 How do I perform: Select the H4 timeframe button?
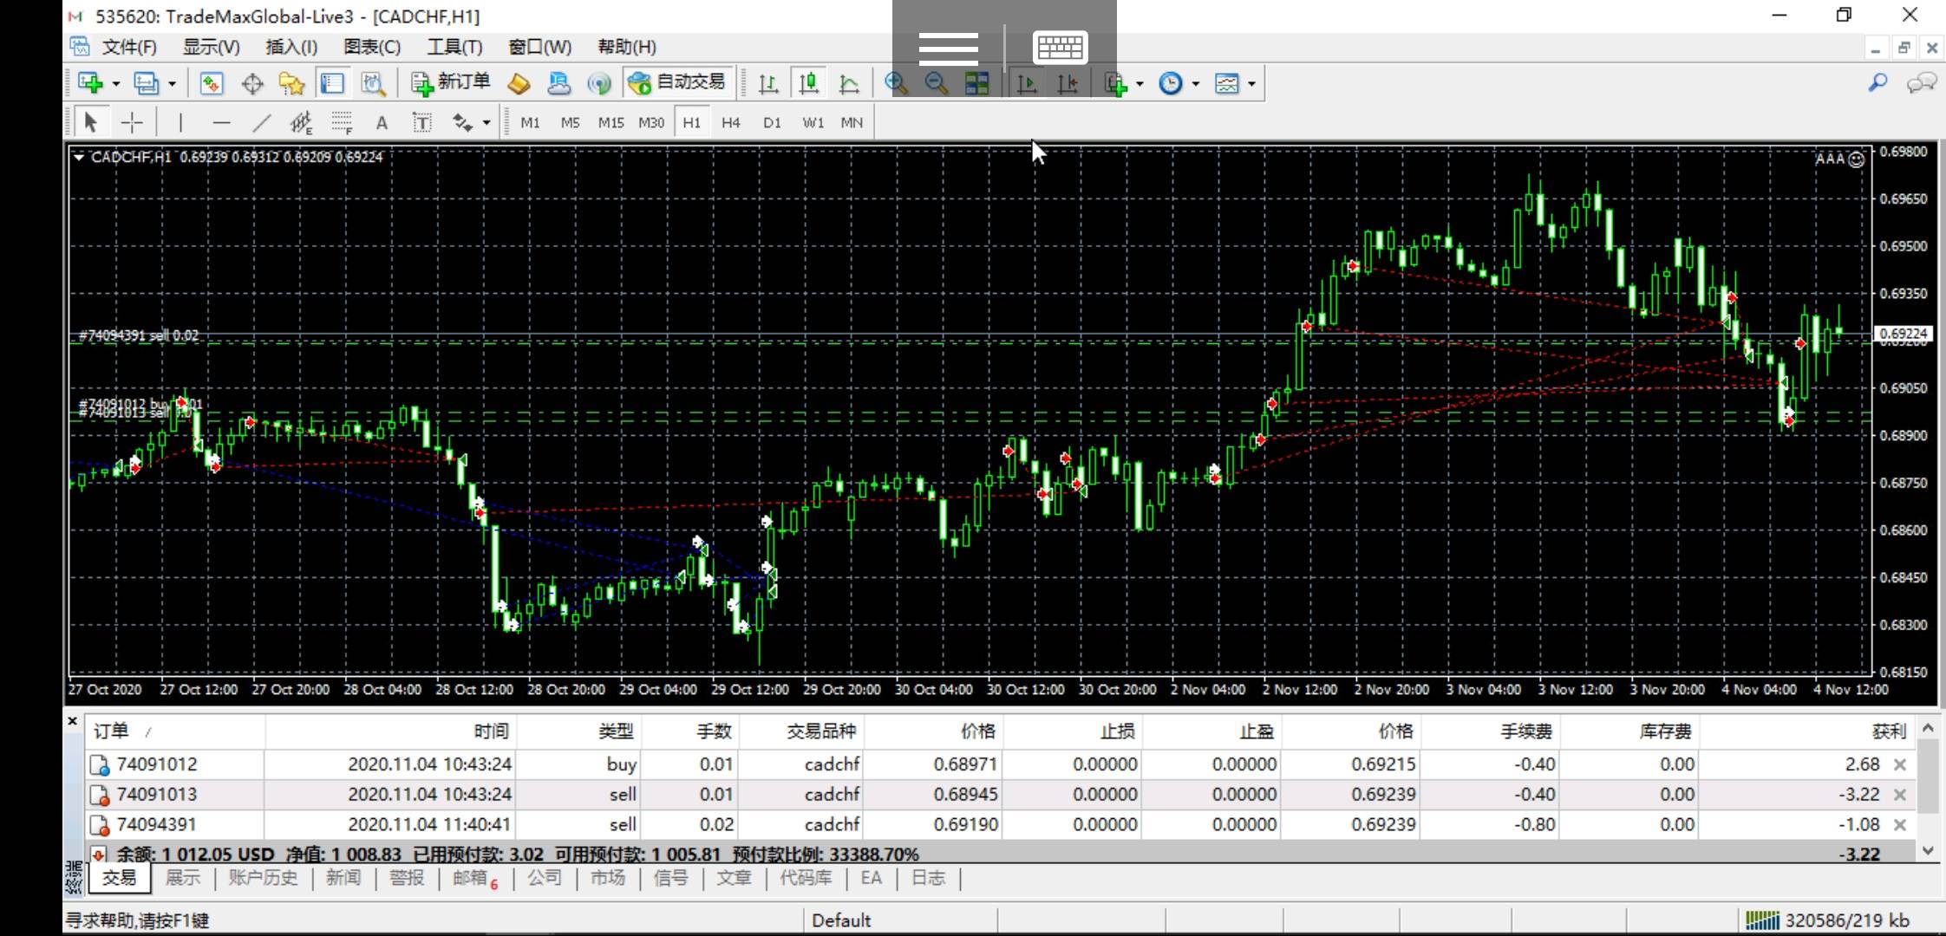coord(730,123)
